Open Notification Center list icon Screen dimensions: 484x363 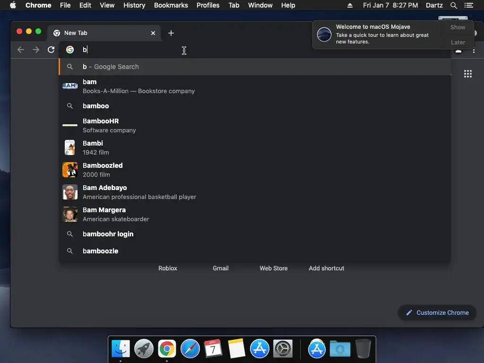(x=468, y=5)
